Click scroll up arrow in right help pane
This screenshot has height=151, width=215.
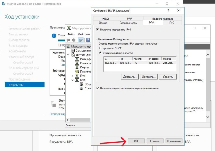coord(208,55)
